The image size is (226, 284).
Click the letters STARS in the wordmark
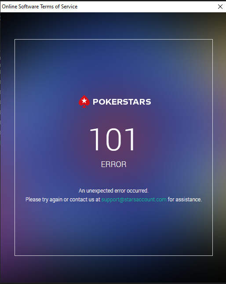click(136, 102)
